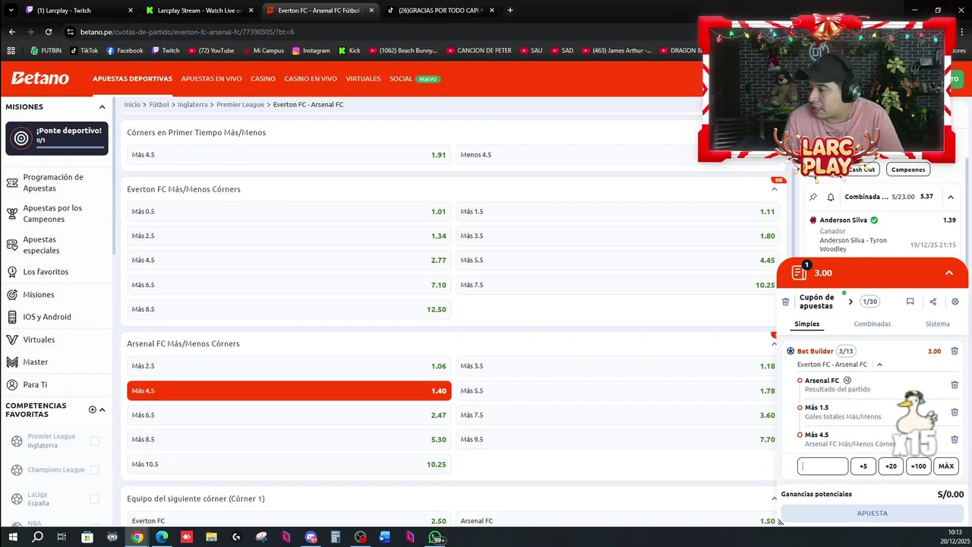Click the stake amount input field

822,466
